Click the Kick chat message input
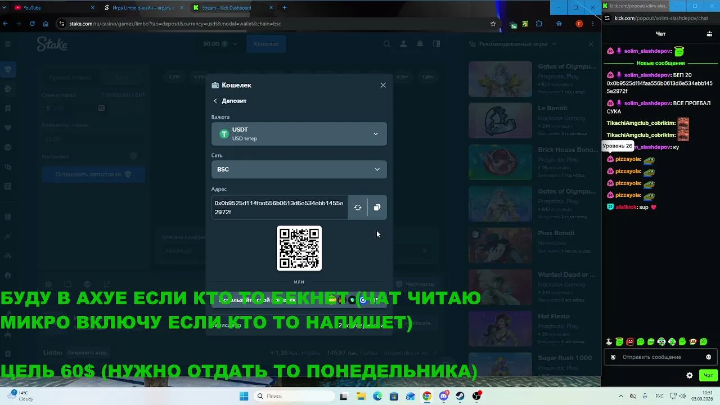Image resolution: width=720 pixels, height=405 pixels. click(x=660, y=357)
